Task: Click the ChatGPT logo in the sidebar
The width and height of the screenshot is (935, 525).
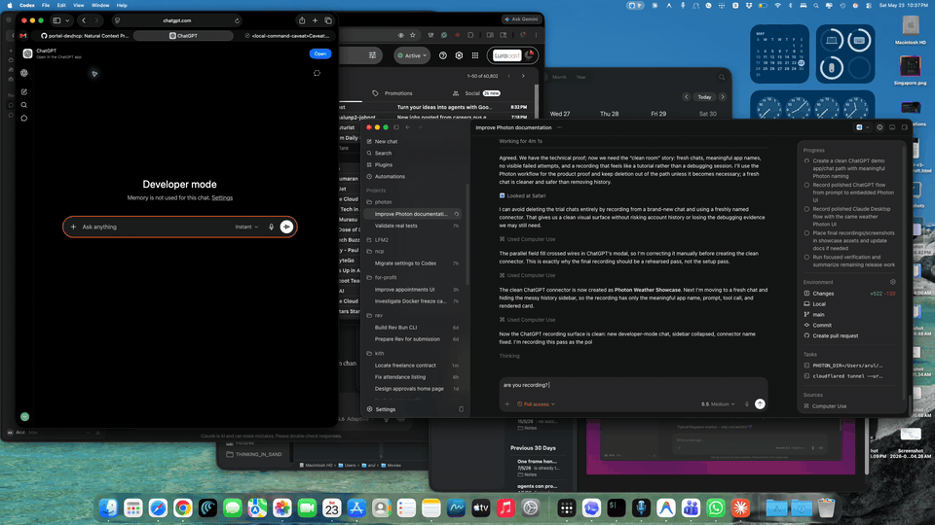Action: [x=24, y=73]
